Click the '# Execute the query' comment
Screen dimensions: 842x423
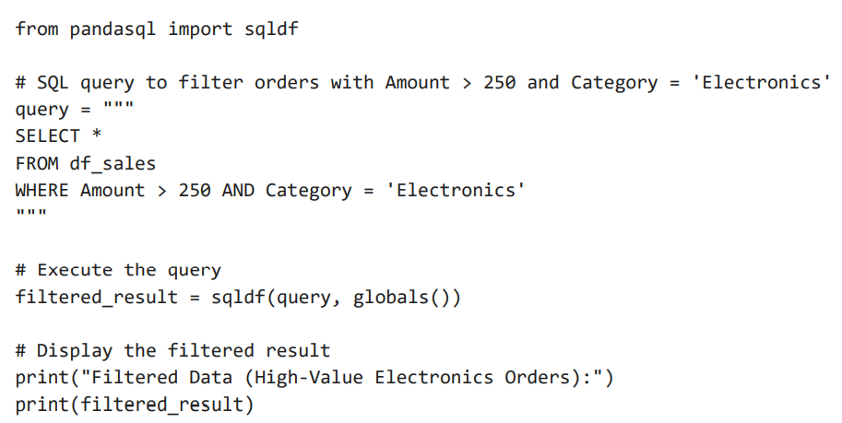pos(118,271)
